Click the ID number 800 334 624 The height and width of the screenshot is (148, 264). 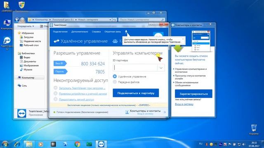[x=93, y=64]
